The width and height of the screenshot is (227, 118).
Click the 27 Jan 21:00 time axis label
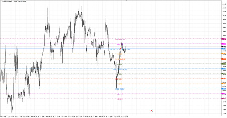click(102, 117)
